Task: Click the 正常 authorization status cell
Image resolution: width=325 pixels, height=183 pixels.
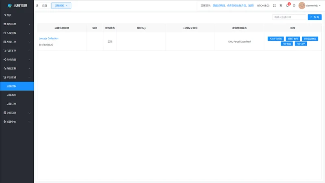Action: pos(110,41)
